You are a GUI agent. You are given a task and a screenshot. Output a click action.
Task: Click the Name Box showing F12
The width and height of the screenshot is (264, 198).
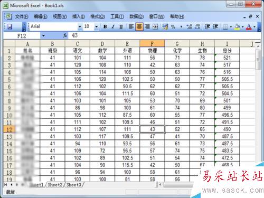point(22,36)
